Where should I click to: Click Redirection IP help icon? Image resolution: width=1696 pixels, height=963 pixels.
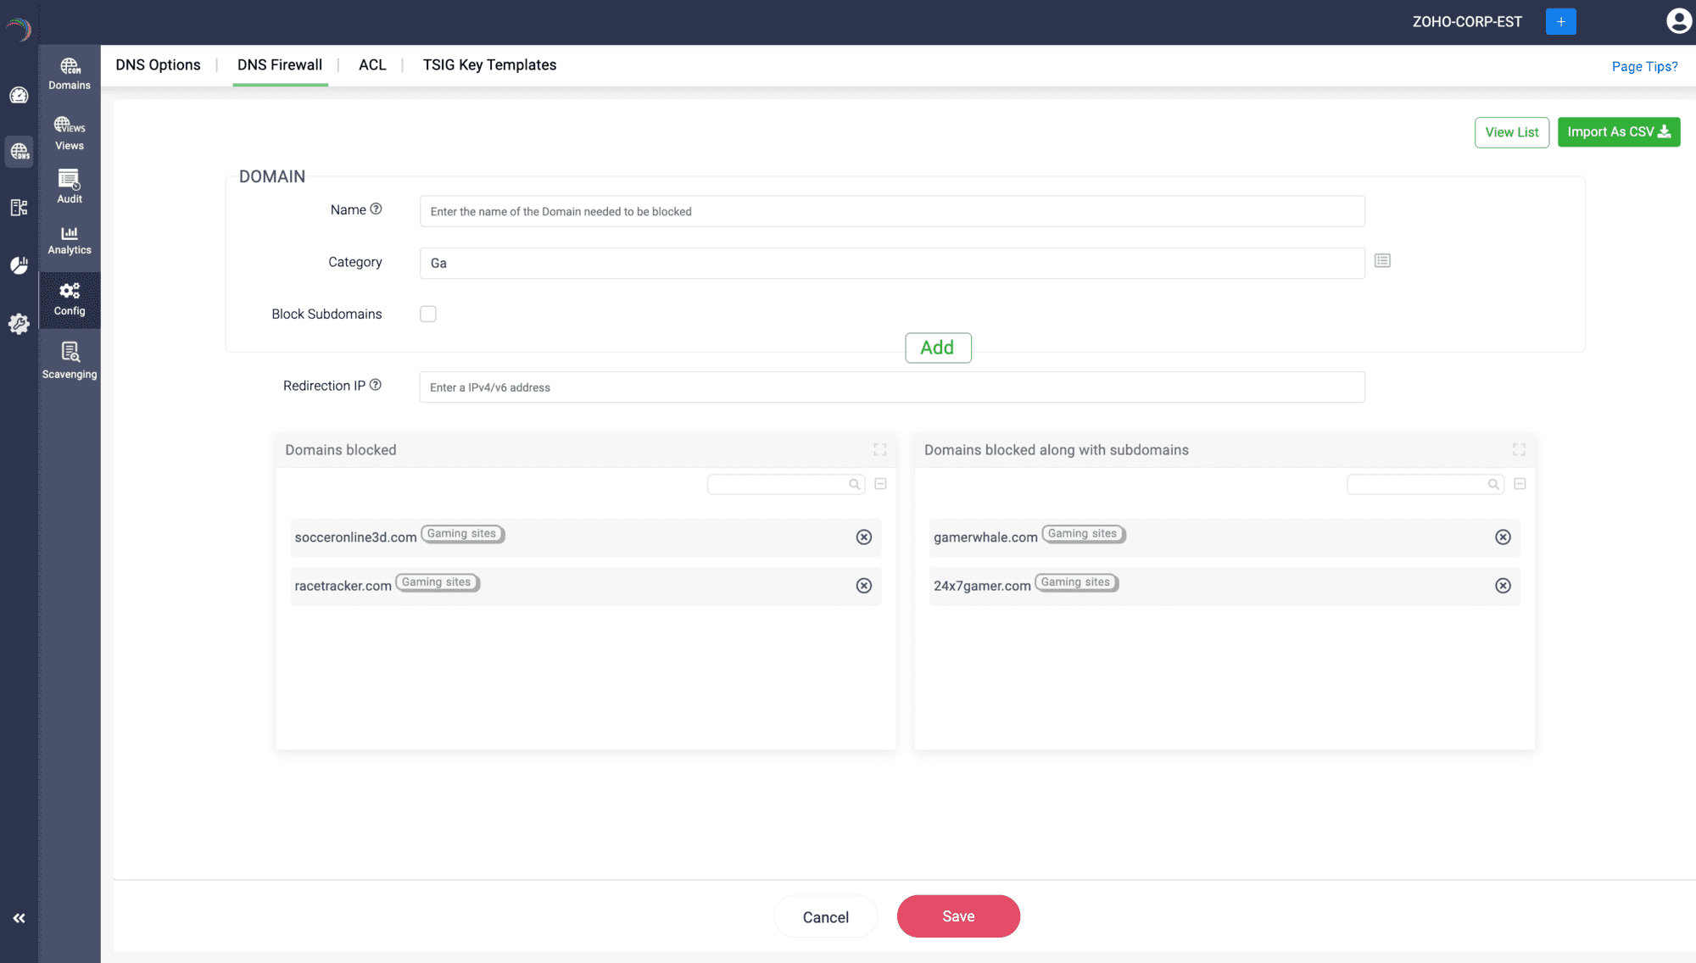pos(376,385)
